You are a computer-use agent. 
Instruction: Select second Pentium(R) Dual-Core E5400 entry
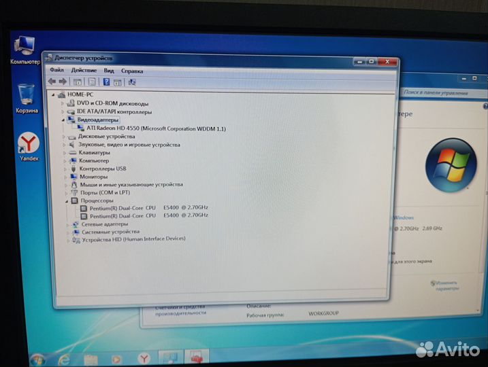point(149,215)
